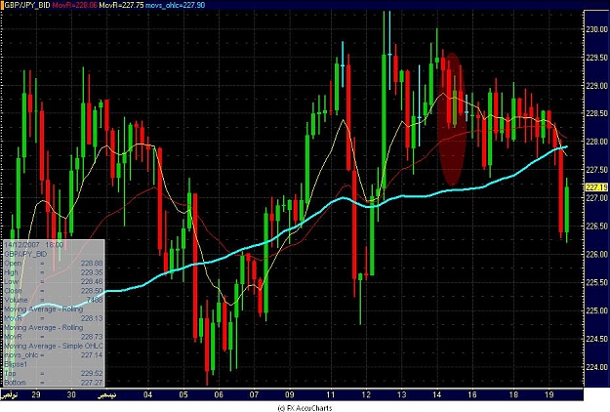Click the movs_ohlc value 227.14
This screenshot has width=610, height=412.
pyautogui.click(x=92, y=355)
